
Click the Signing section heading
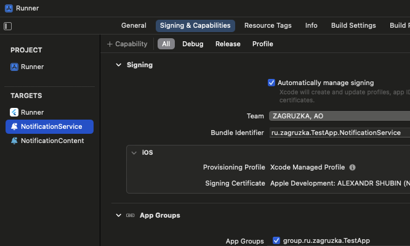(x=140, y=65)
